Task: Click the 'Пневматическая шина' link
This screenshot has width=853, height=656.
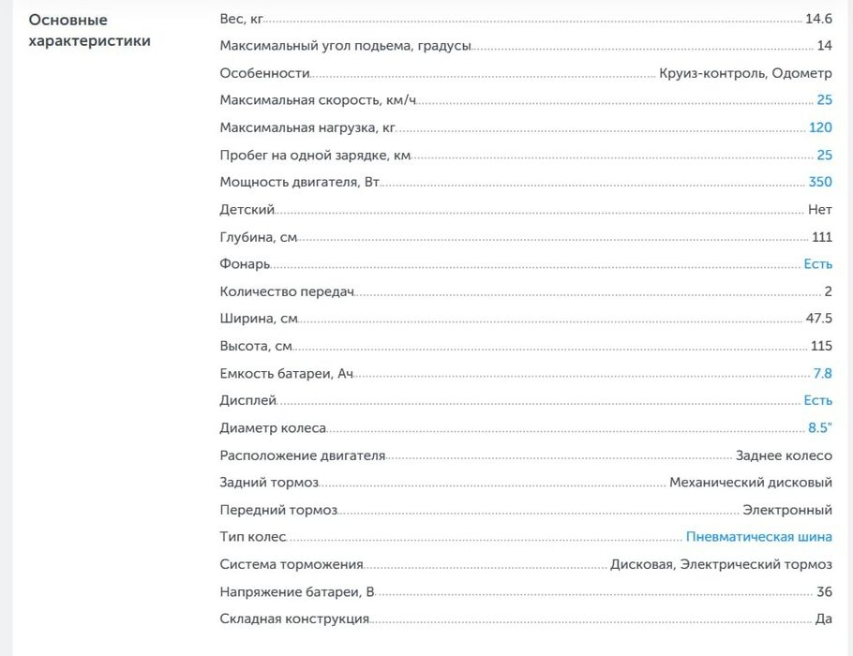Action: coord(758,537)
